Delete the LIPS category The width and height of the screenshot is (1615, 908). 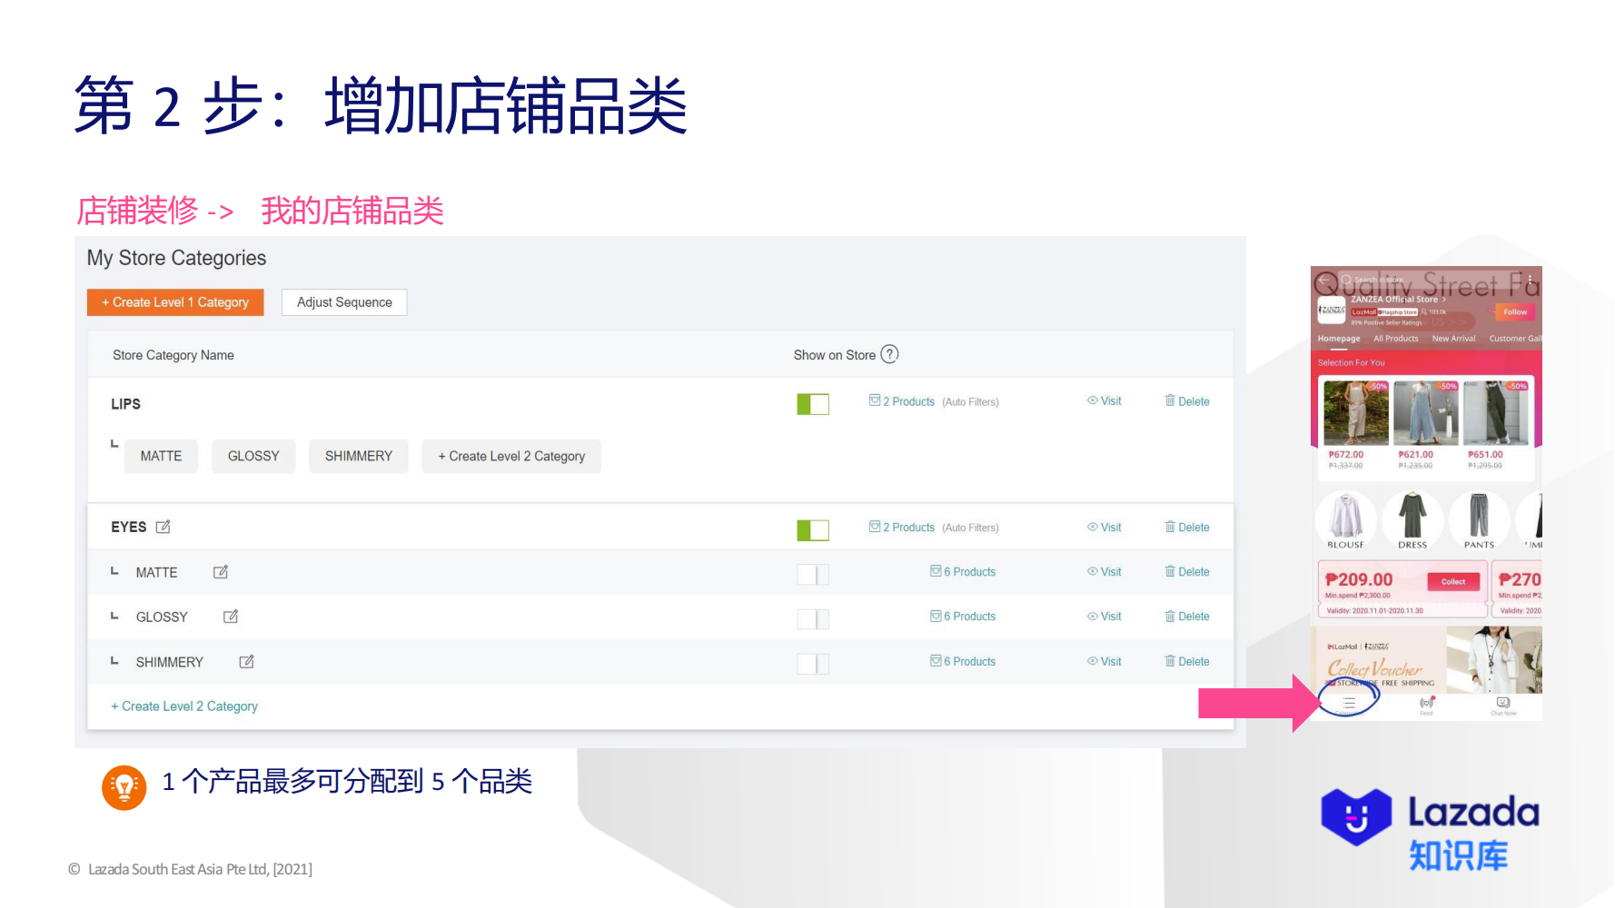point(1187,401)
